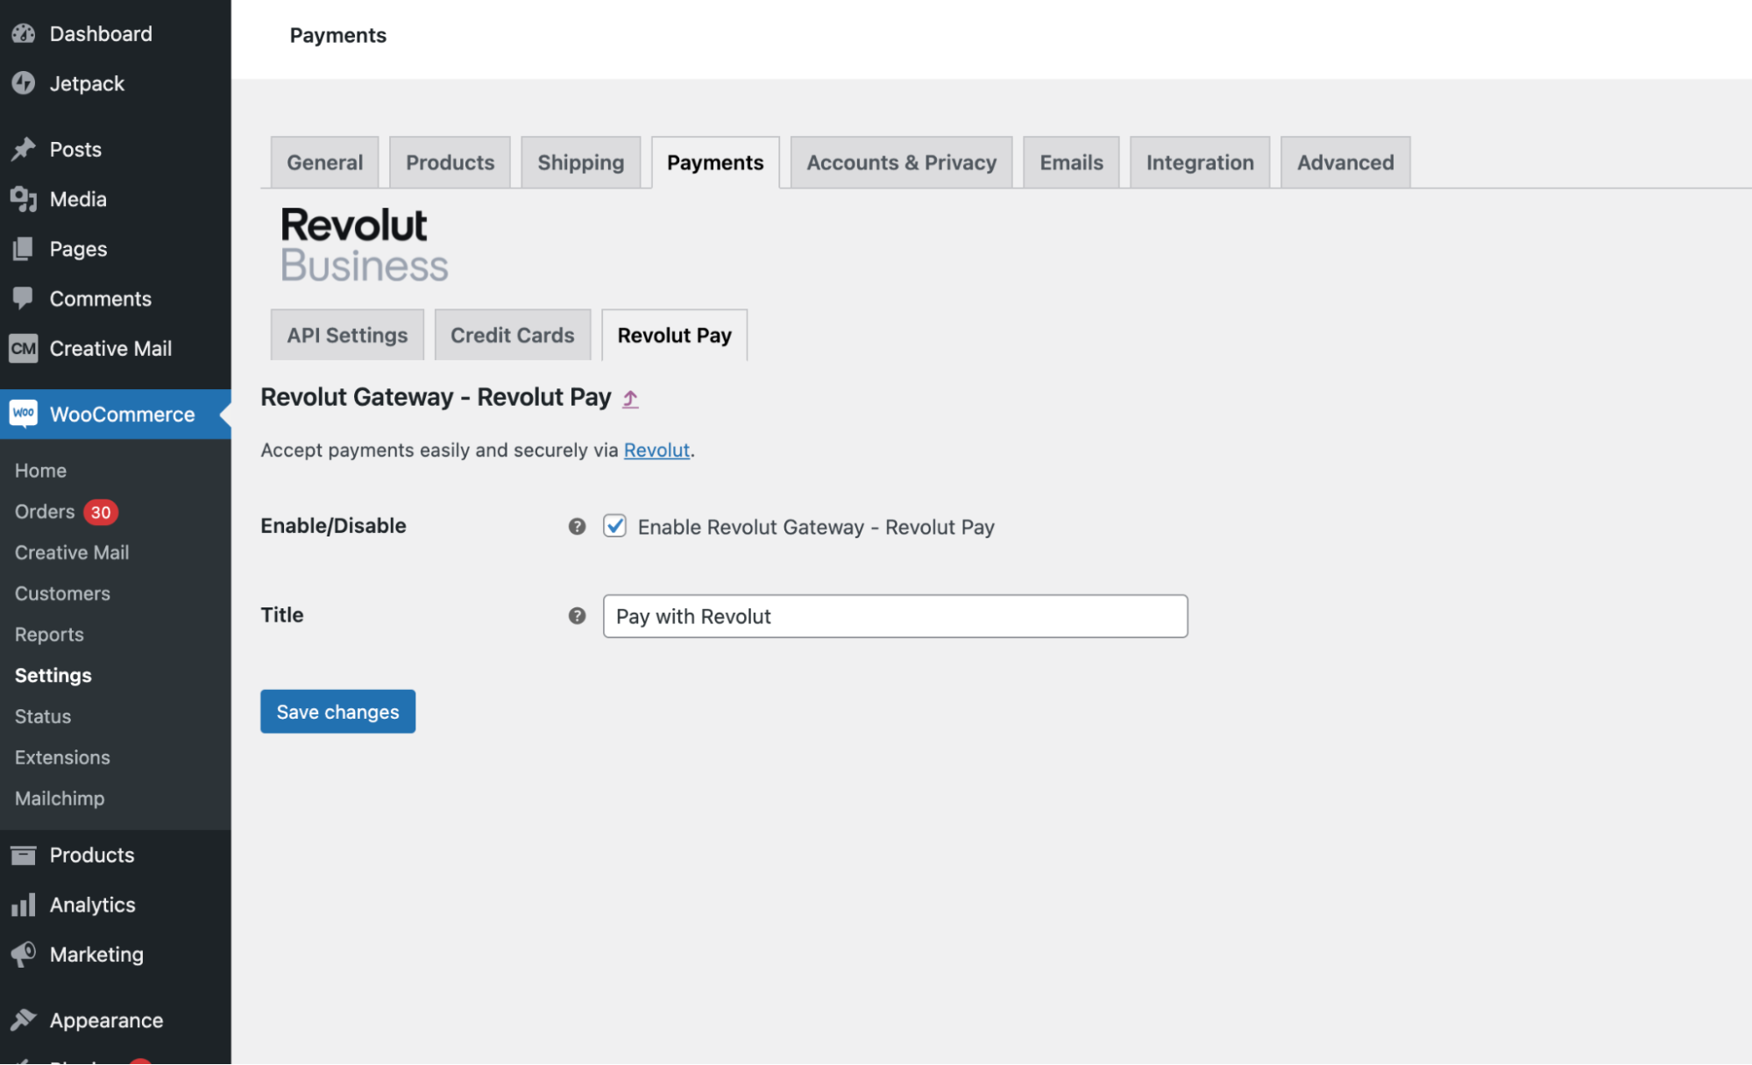Open Orders submenu with 30 badge

click(x=46, y=511)
